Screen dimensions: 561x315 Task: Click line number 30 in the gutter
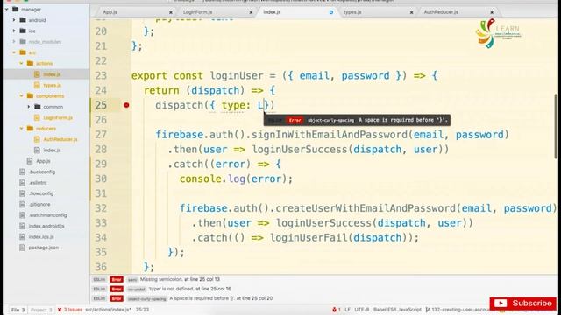[101, 178]
